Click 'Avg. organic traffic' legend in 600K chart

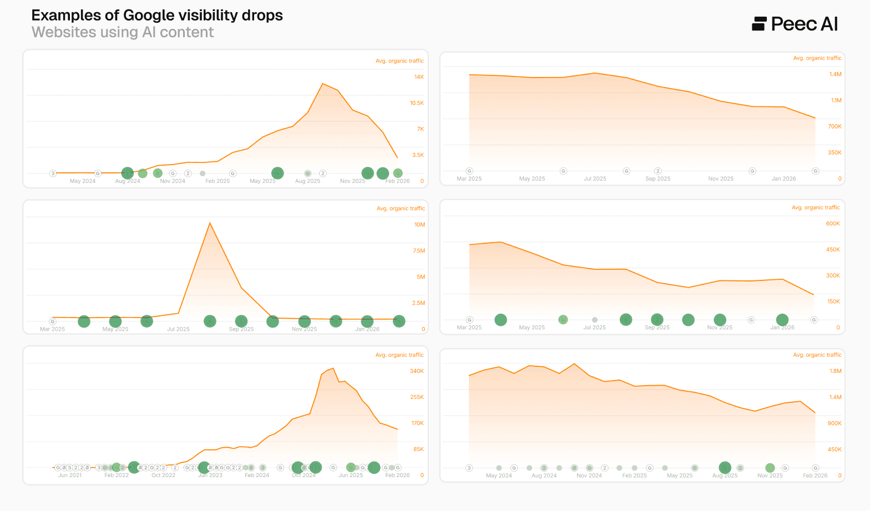coord(816,207)
